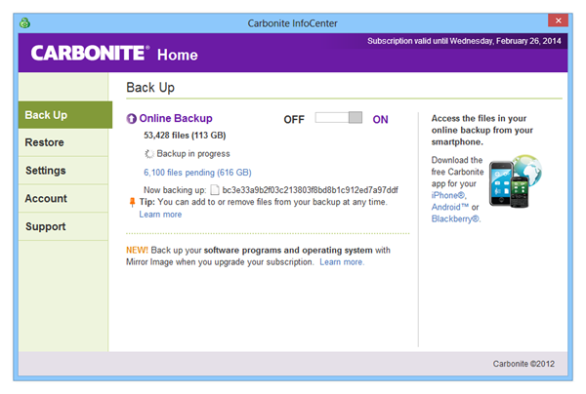
Task: Open the Support sidebar tab
Action: 63,226
